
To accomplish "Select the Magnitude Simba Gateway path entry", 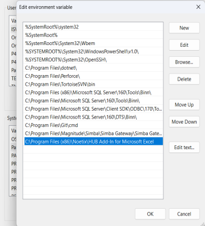I will pos(93,134).
